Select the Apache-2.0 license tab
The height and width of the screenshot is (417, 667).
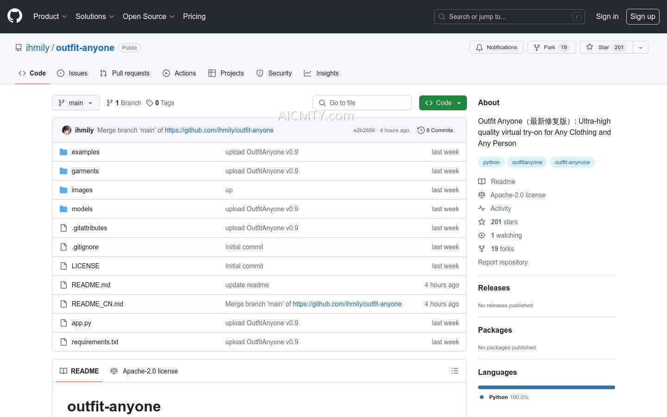click(x=144, y=371)
